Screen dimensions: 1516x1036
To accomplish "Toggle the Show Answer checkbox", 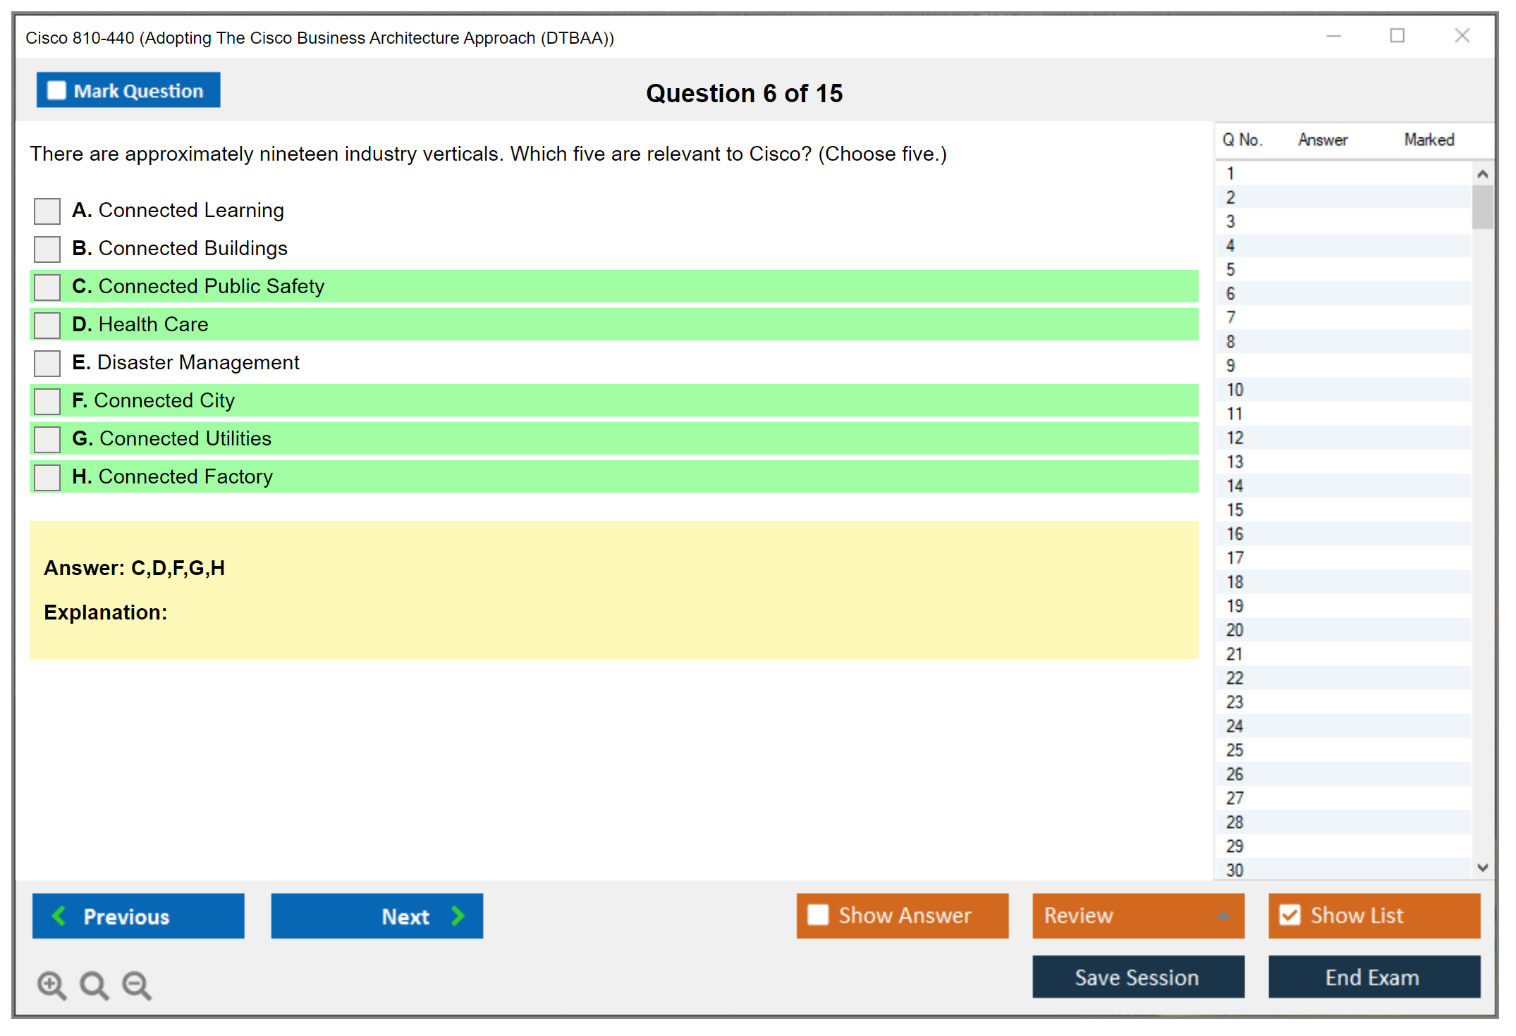I will (818, 915).
